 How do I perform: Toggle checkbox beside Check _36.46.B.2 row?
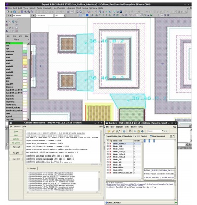click(108, 143)
